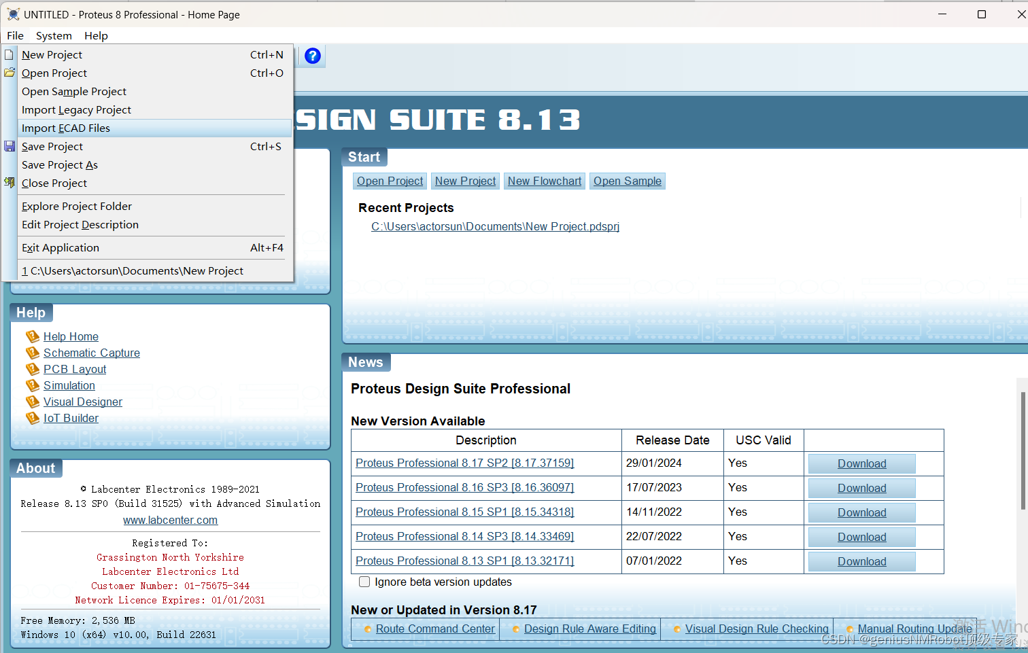Open Design Rule Aware Editing link
Image resolution: width=1028 pixels, height=653 pixels.
pyautogui.click(x=590, y=629)
